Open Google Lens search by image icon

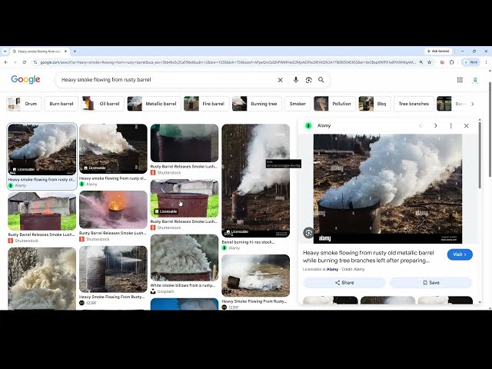point(308,80)
